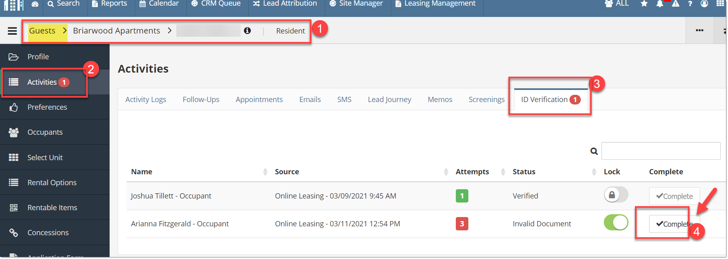Open Occupants in sidebar
The image size is (728, 259).
pyautogui.click(x=55, y=132)
